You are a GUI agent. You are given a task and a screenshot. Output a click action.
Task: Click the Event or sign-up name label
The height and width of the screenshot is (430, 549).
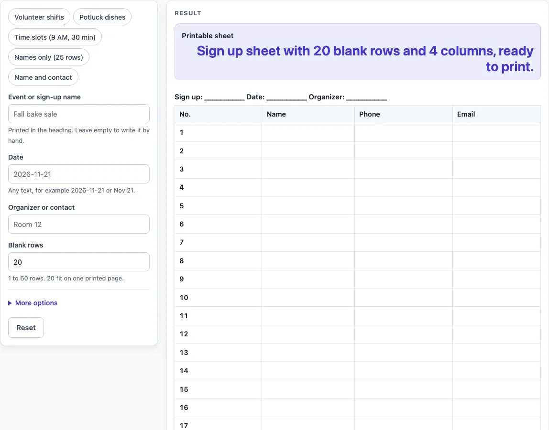(x=44, y=97)
